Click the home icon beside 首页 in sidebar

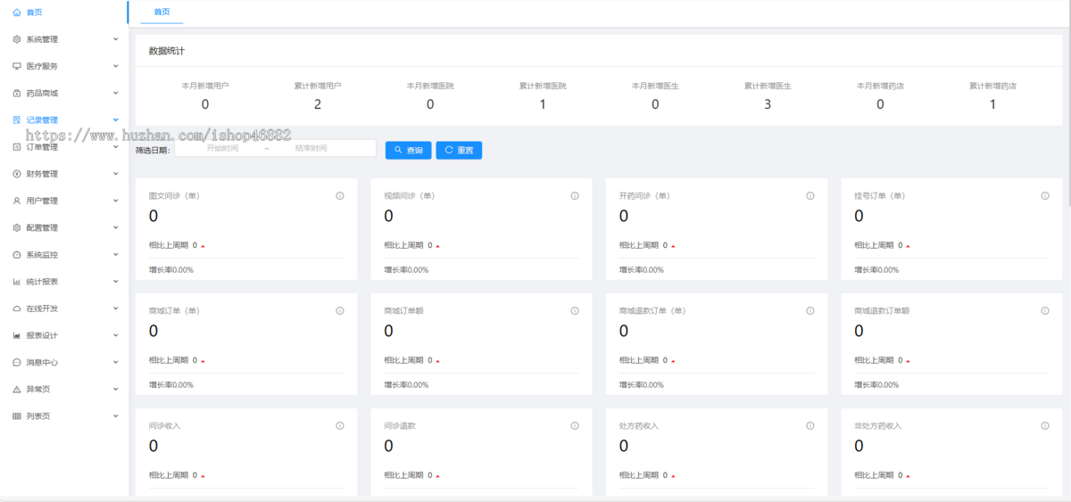tap(17, 12)
